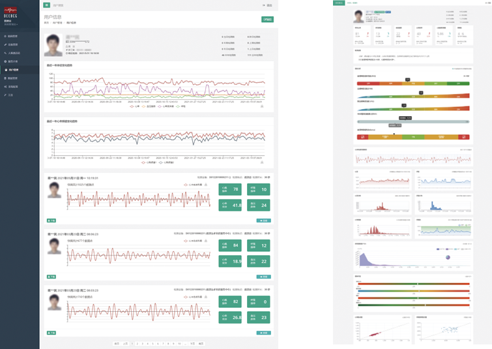Viewport: 492px width, 349px height.
Task: Click the 设备管理 icon in the sidebar
Action: coord(5,44)
